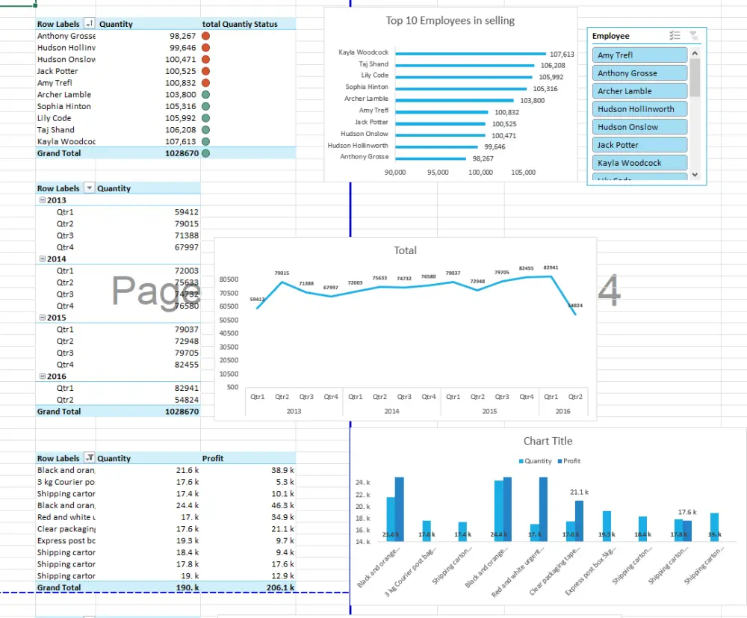Screen dimensions: 747x618
Task: Click the Multi-Select icon in the Employee slicer
Action: tap(675, 35)
